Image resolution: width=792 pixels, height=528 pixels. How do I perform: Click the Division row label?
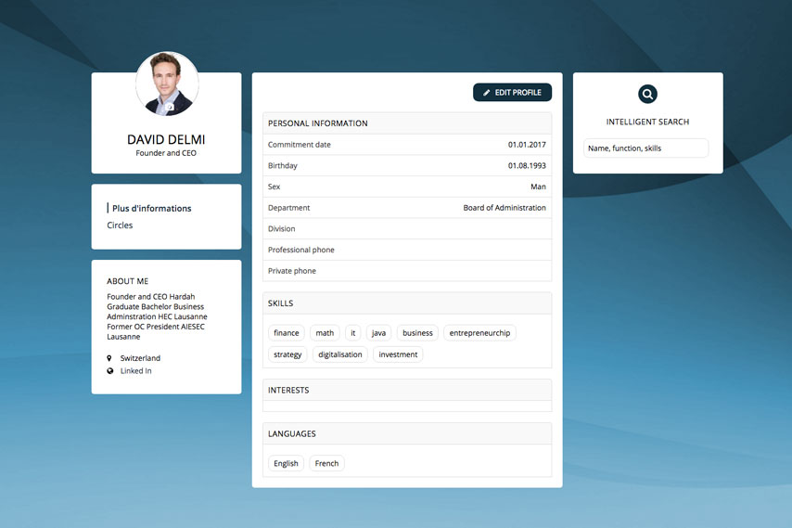pos(281,229)
